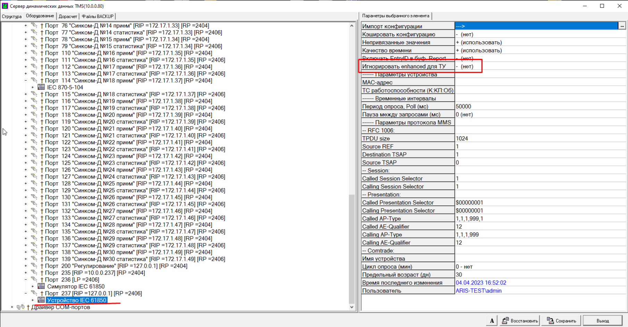Expand the Порт 235 tree node
The width and height of the screenshot is (628, 327).
click(26, 273)
